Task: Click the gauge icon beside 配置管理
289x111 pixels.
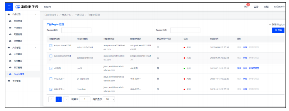Action: (x=10, y=35)
